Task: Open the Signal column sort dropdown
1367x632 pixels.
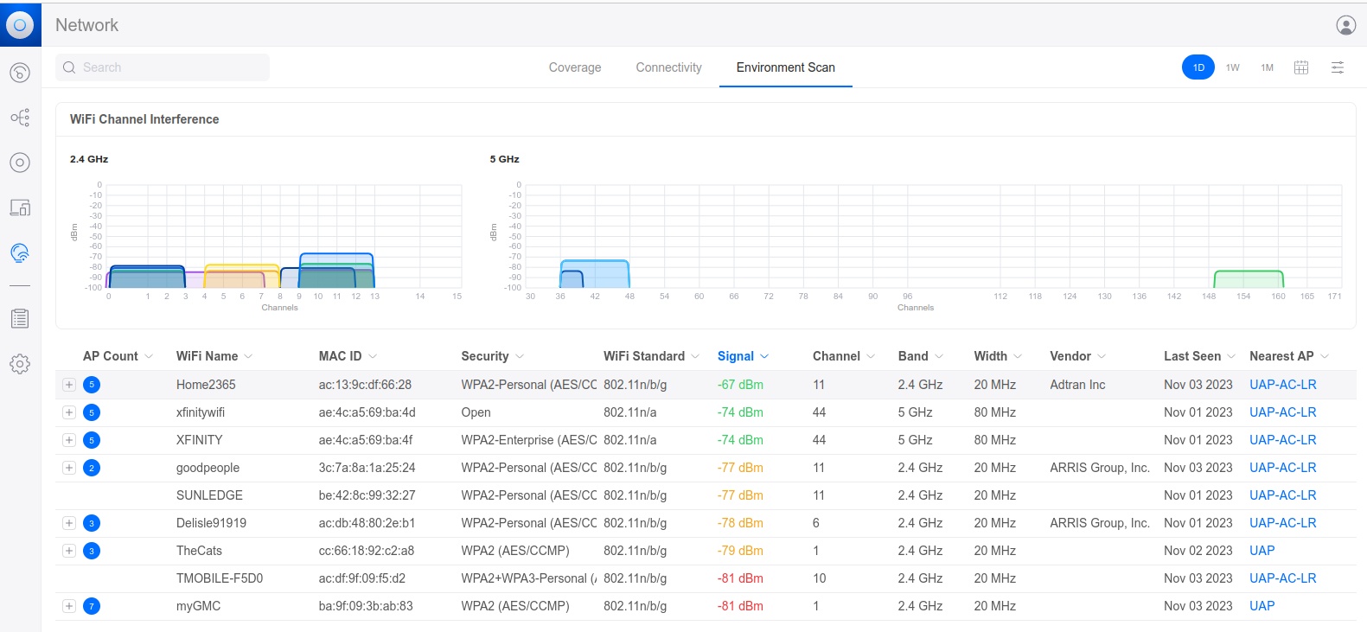Action: [764, 356]
